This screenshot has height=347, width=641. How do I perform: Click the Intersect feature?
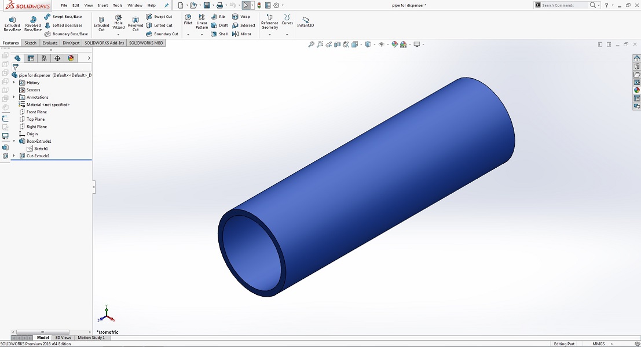[x=244, y=25]
